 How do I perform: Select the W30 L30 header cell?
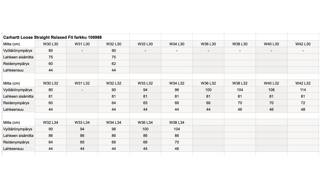pyautogui.click(x=51, y=44)
